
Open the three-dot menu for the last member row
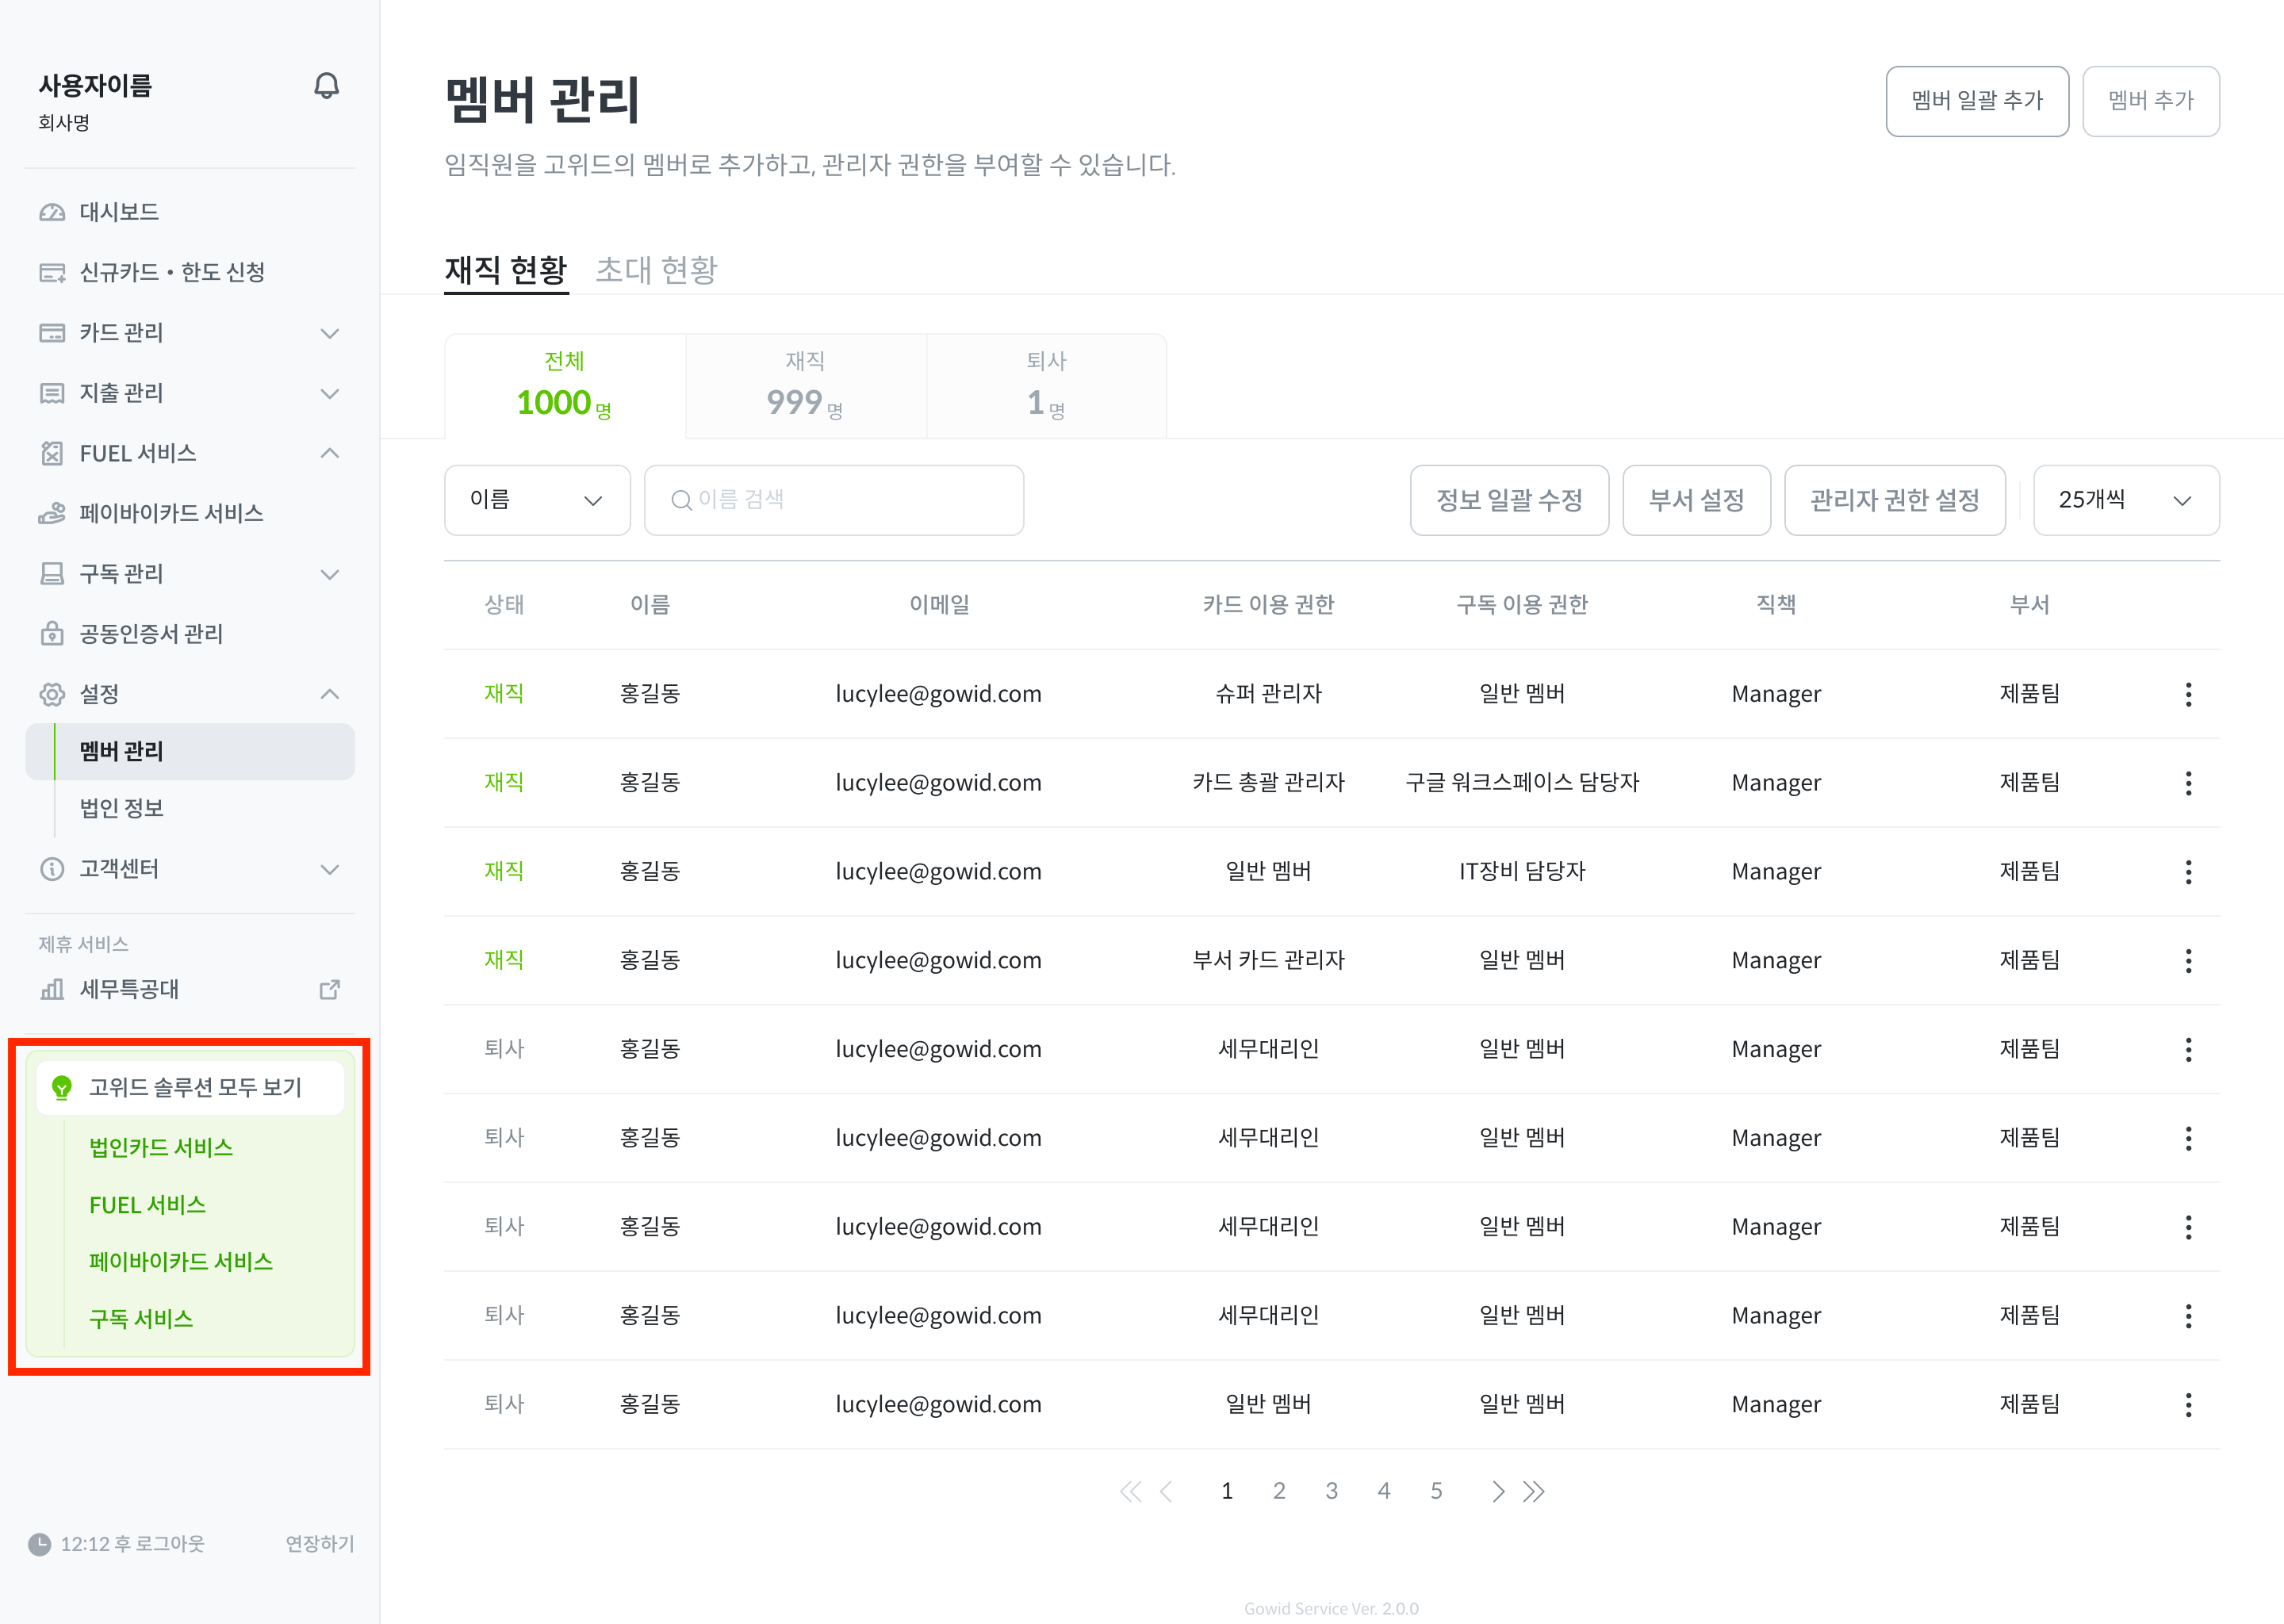pyautogui.click(x=2188, y=1404)
